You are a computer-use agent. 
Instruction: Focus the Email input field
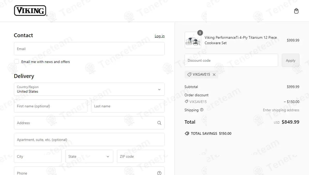point(89,49)
